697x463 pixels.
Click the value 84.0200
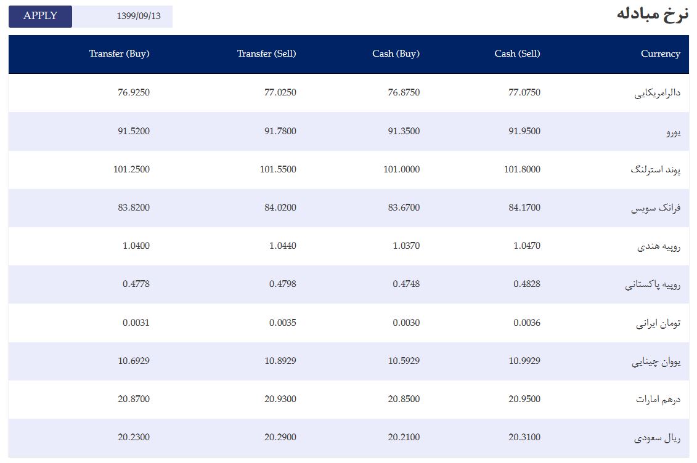click(280, 207)
